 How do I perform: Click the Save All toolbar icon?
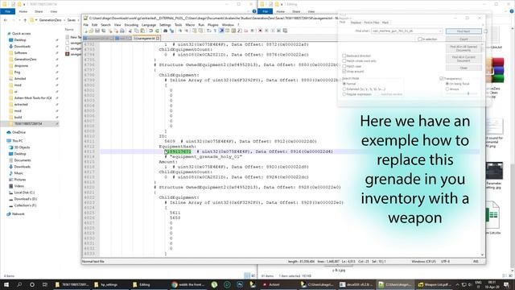point(103,31)
